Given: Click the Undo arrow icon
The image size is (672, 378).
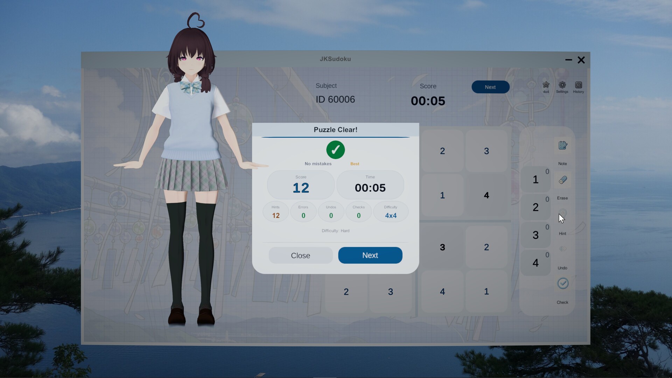Looking at the screenshot, I should click(562, 249).
